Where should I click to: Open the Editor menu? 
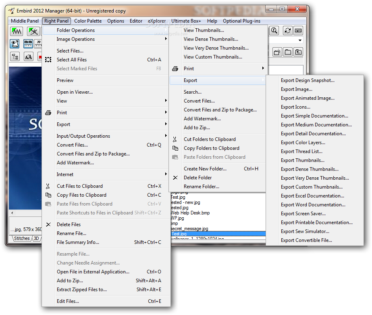136,21
